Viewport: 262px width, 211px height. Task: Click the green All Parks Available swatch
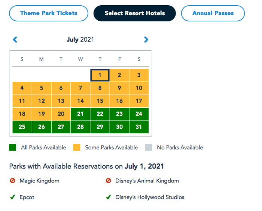(x=13, y=148)
